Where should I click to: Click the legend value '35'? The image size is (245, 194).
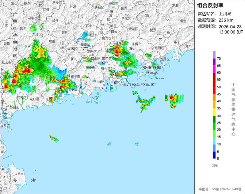[x=219, y=108]
